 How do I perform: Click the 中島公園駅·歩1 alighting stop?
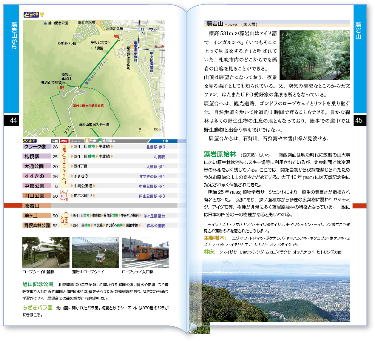tap(152, 186)
